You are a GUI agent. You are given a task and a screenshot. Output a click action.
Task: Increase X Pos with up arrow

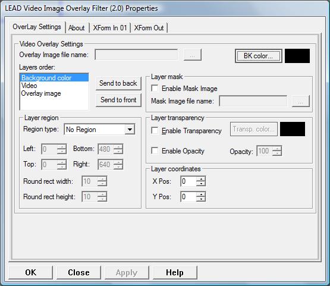click(201, 178)
